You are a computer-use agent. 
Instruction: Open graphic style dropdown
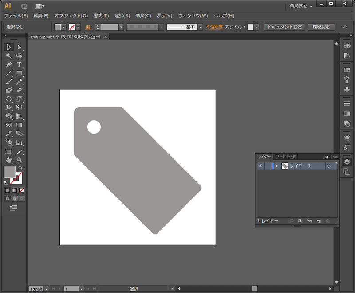pyautogui.click(x=256, y=27)
